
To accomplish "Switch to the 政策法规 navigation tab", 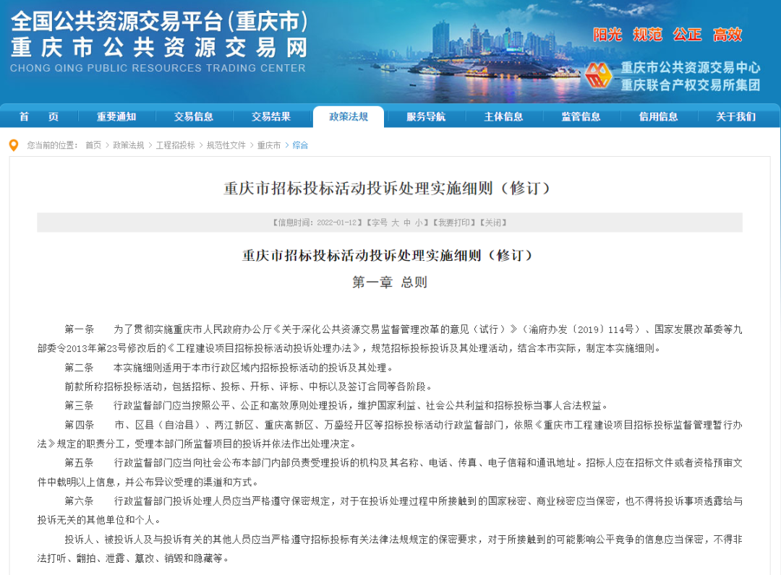I will tap(349, 116).
